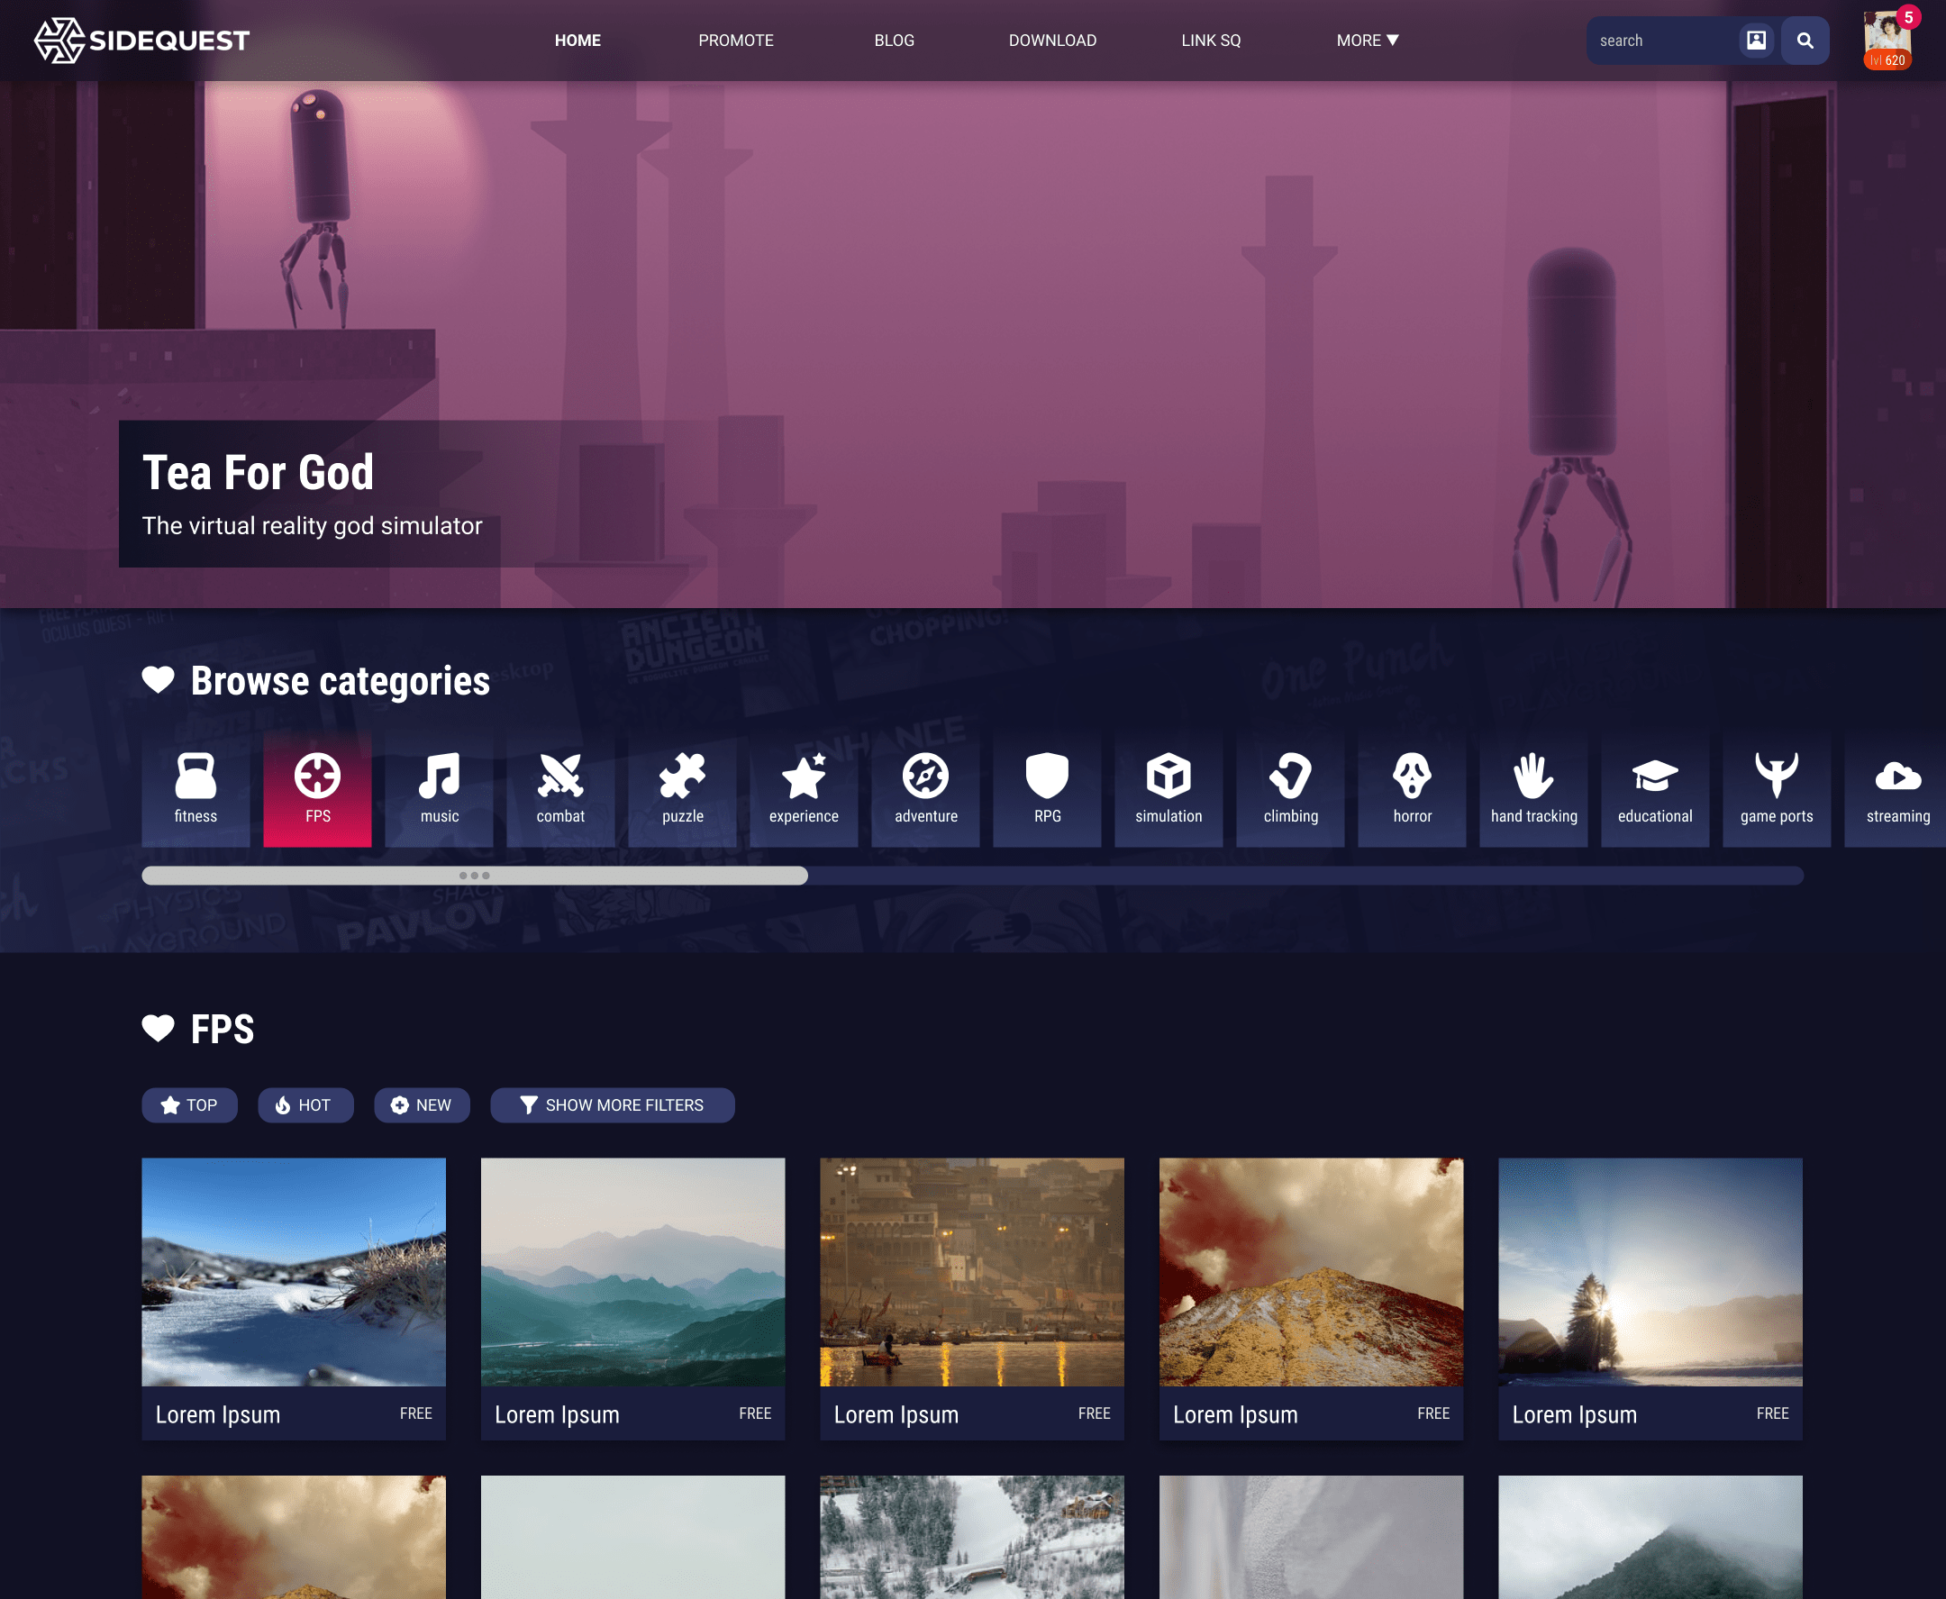
Task: Open the simulation category
Action: 1169,789
